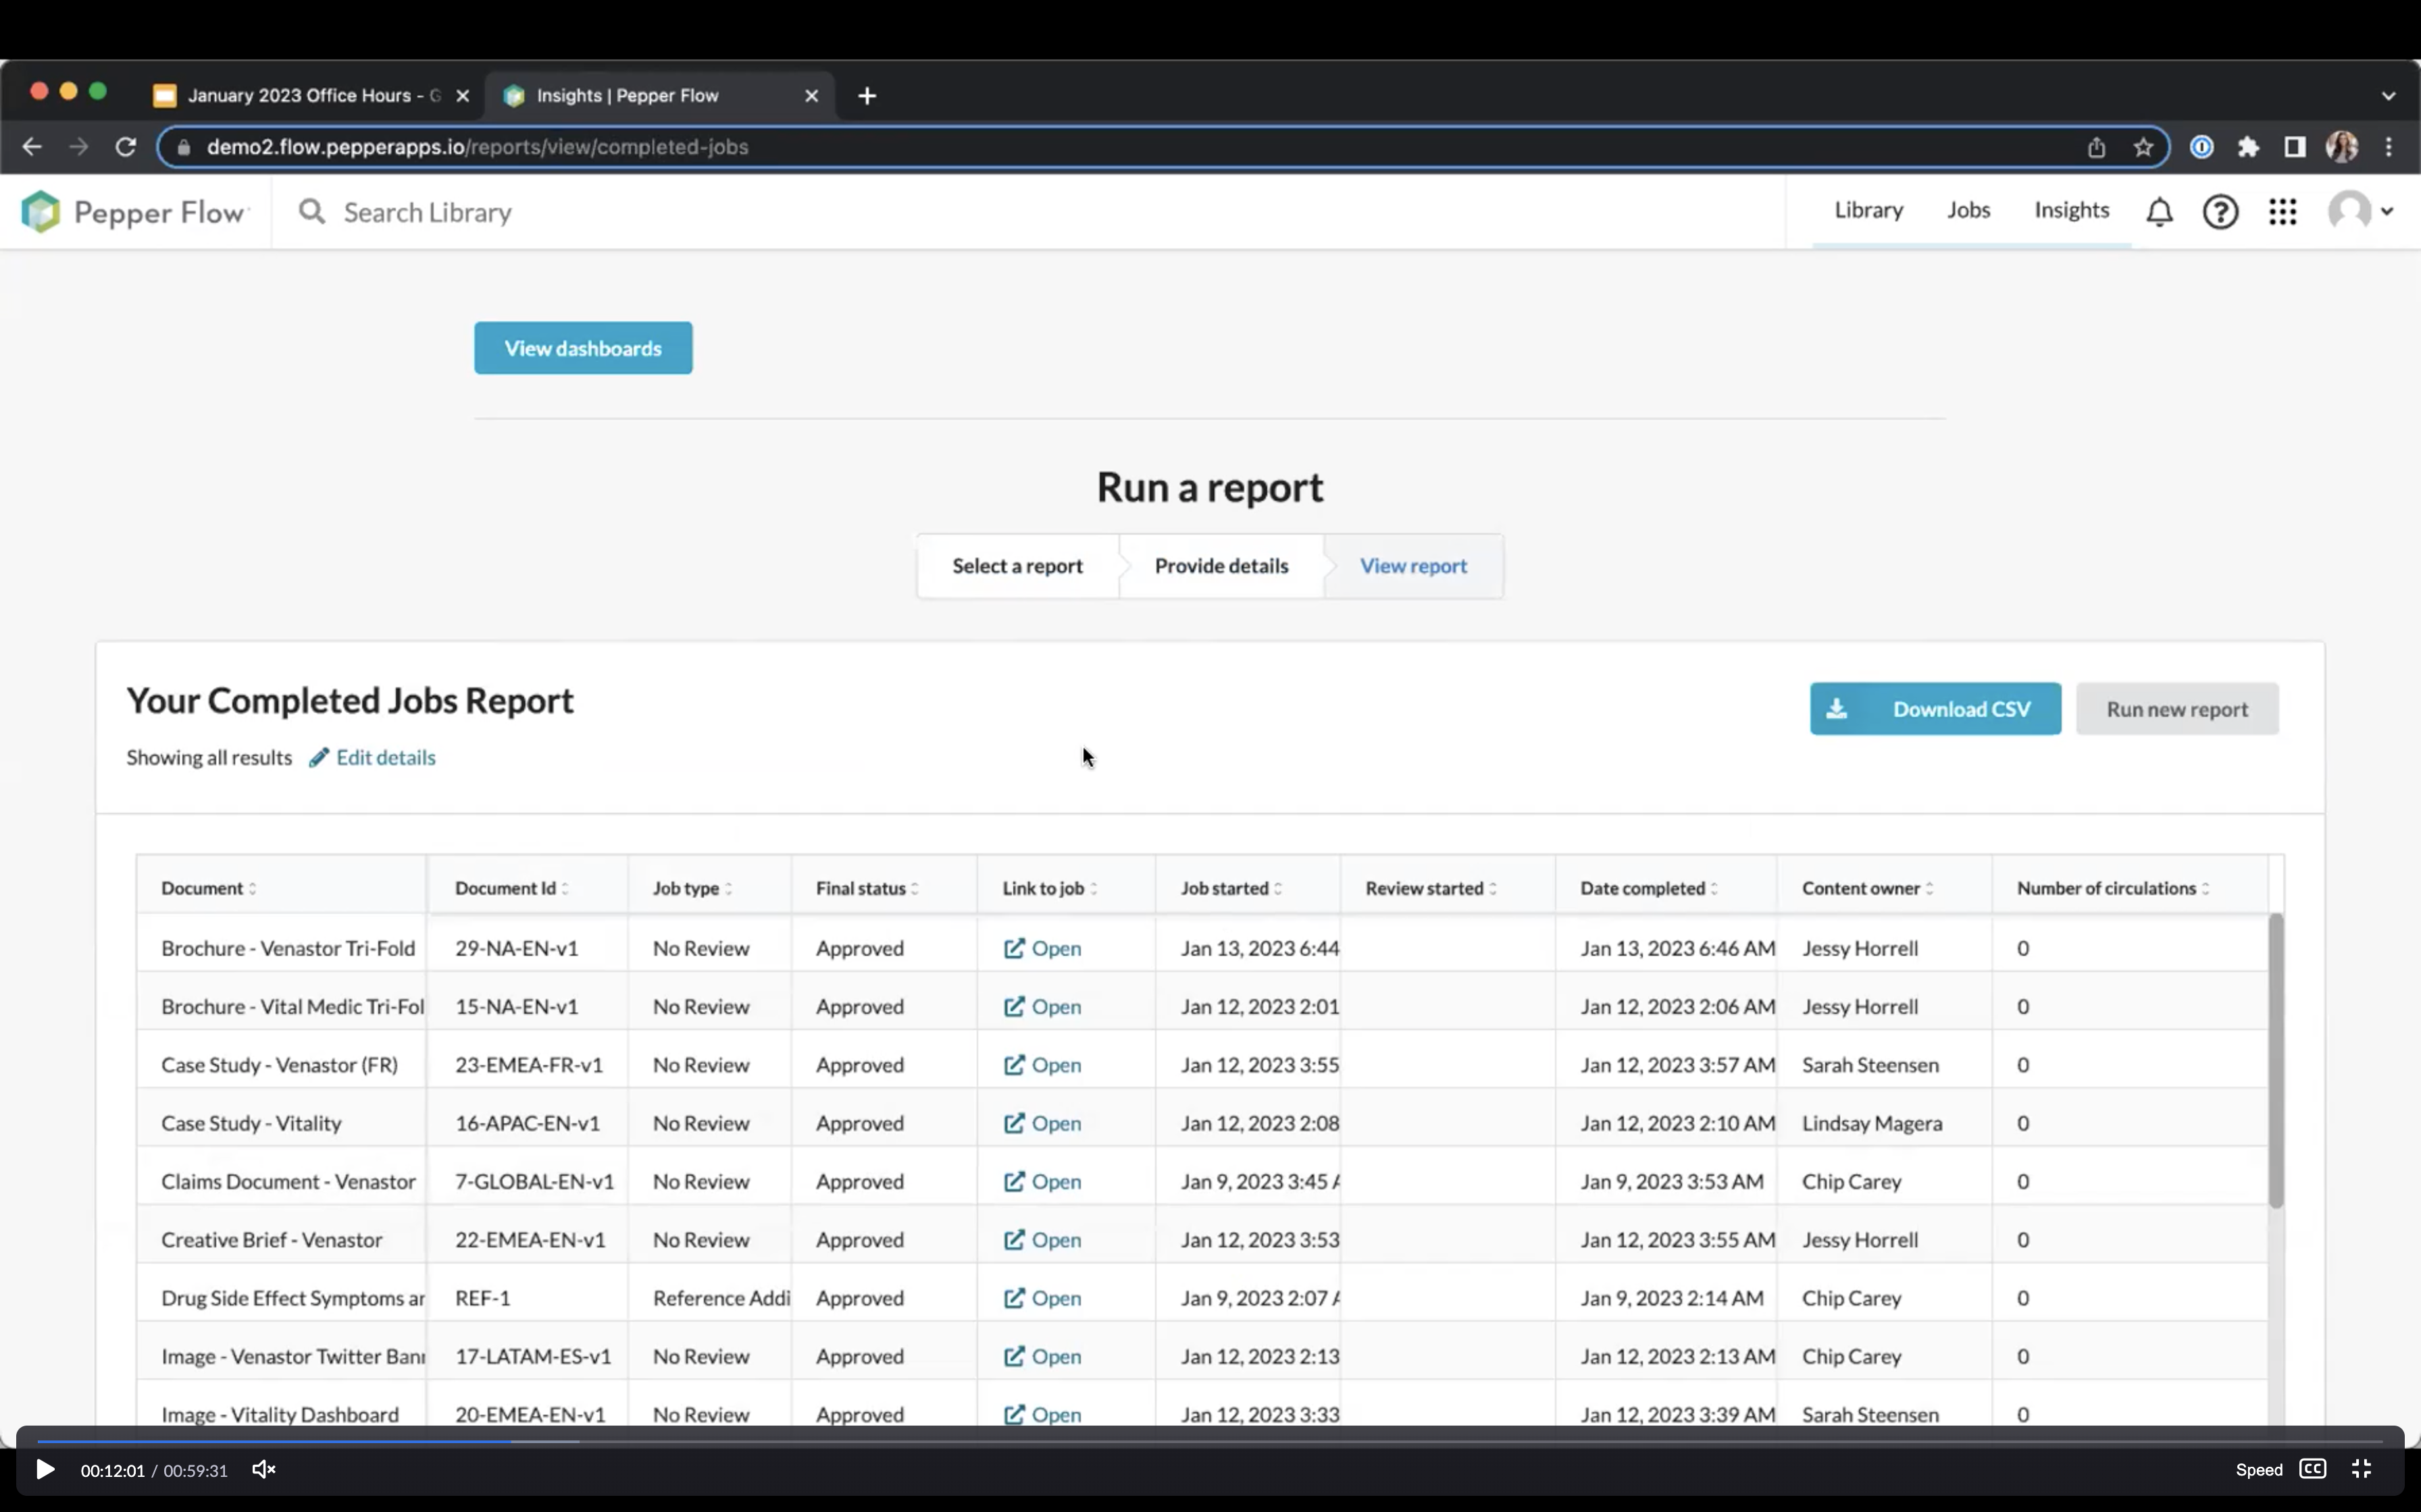Go to the Provide details step
Viewport: 2421px width, 1512px height.
click(x=1221, y=566)
